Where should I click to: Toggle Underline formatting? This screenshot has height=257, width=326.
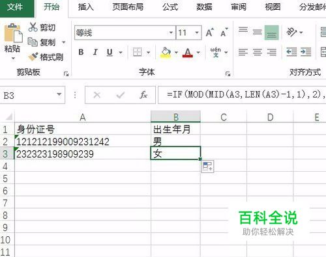(110, 52)
